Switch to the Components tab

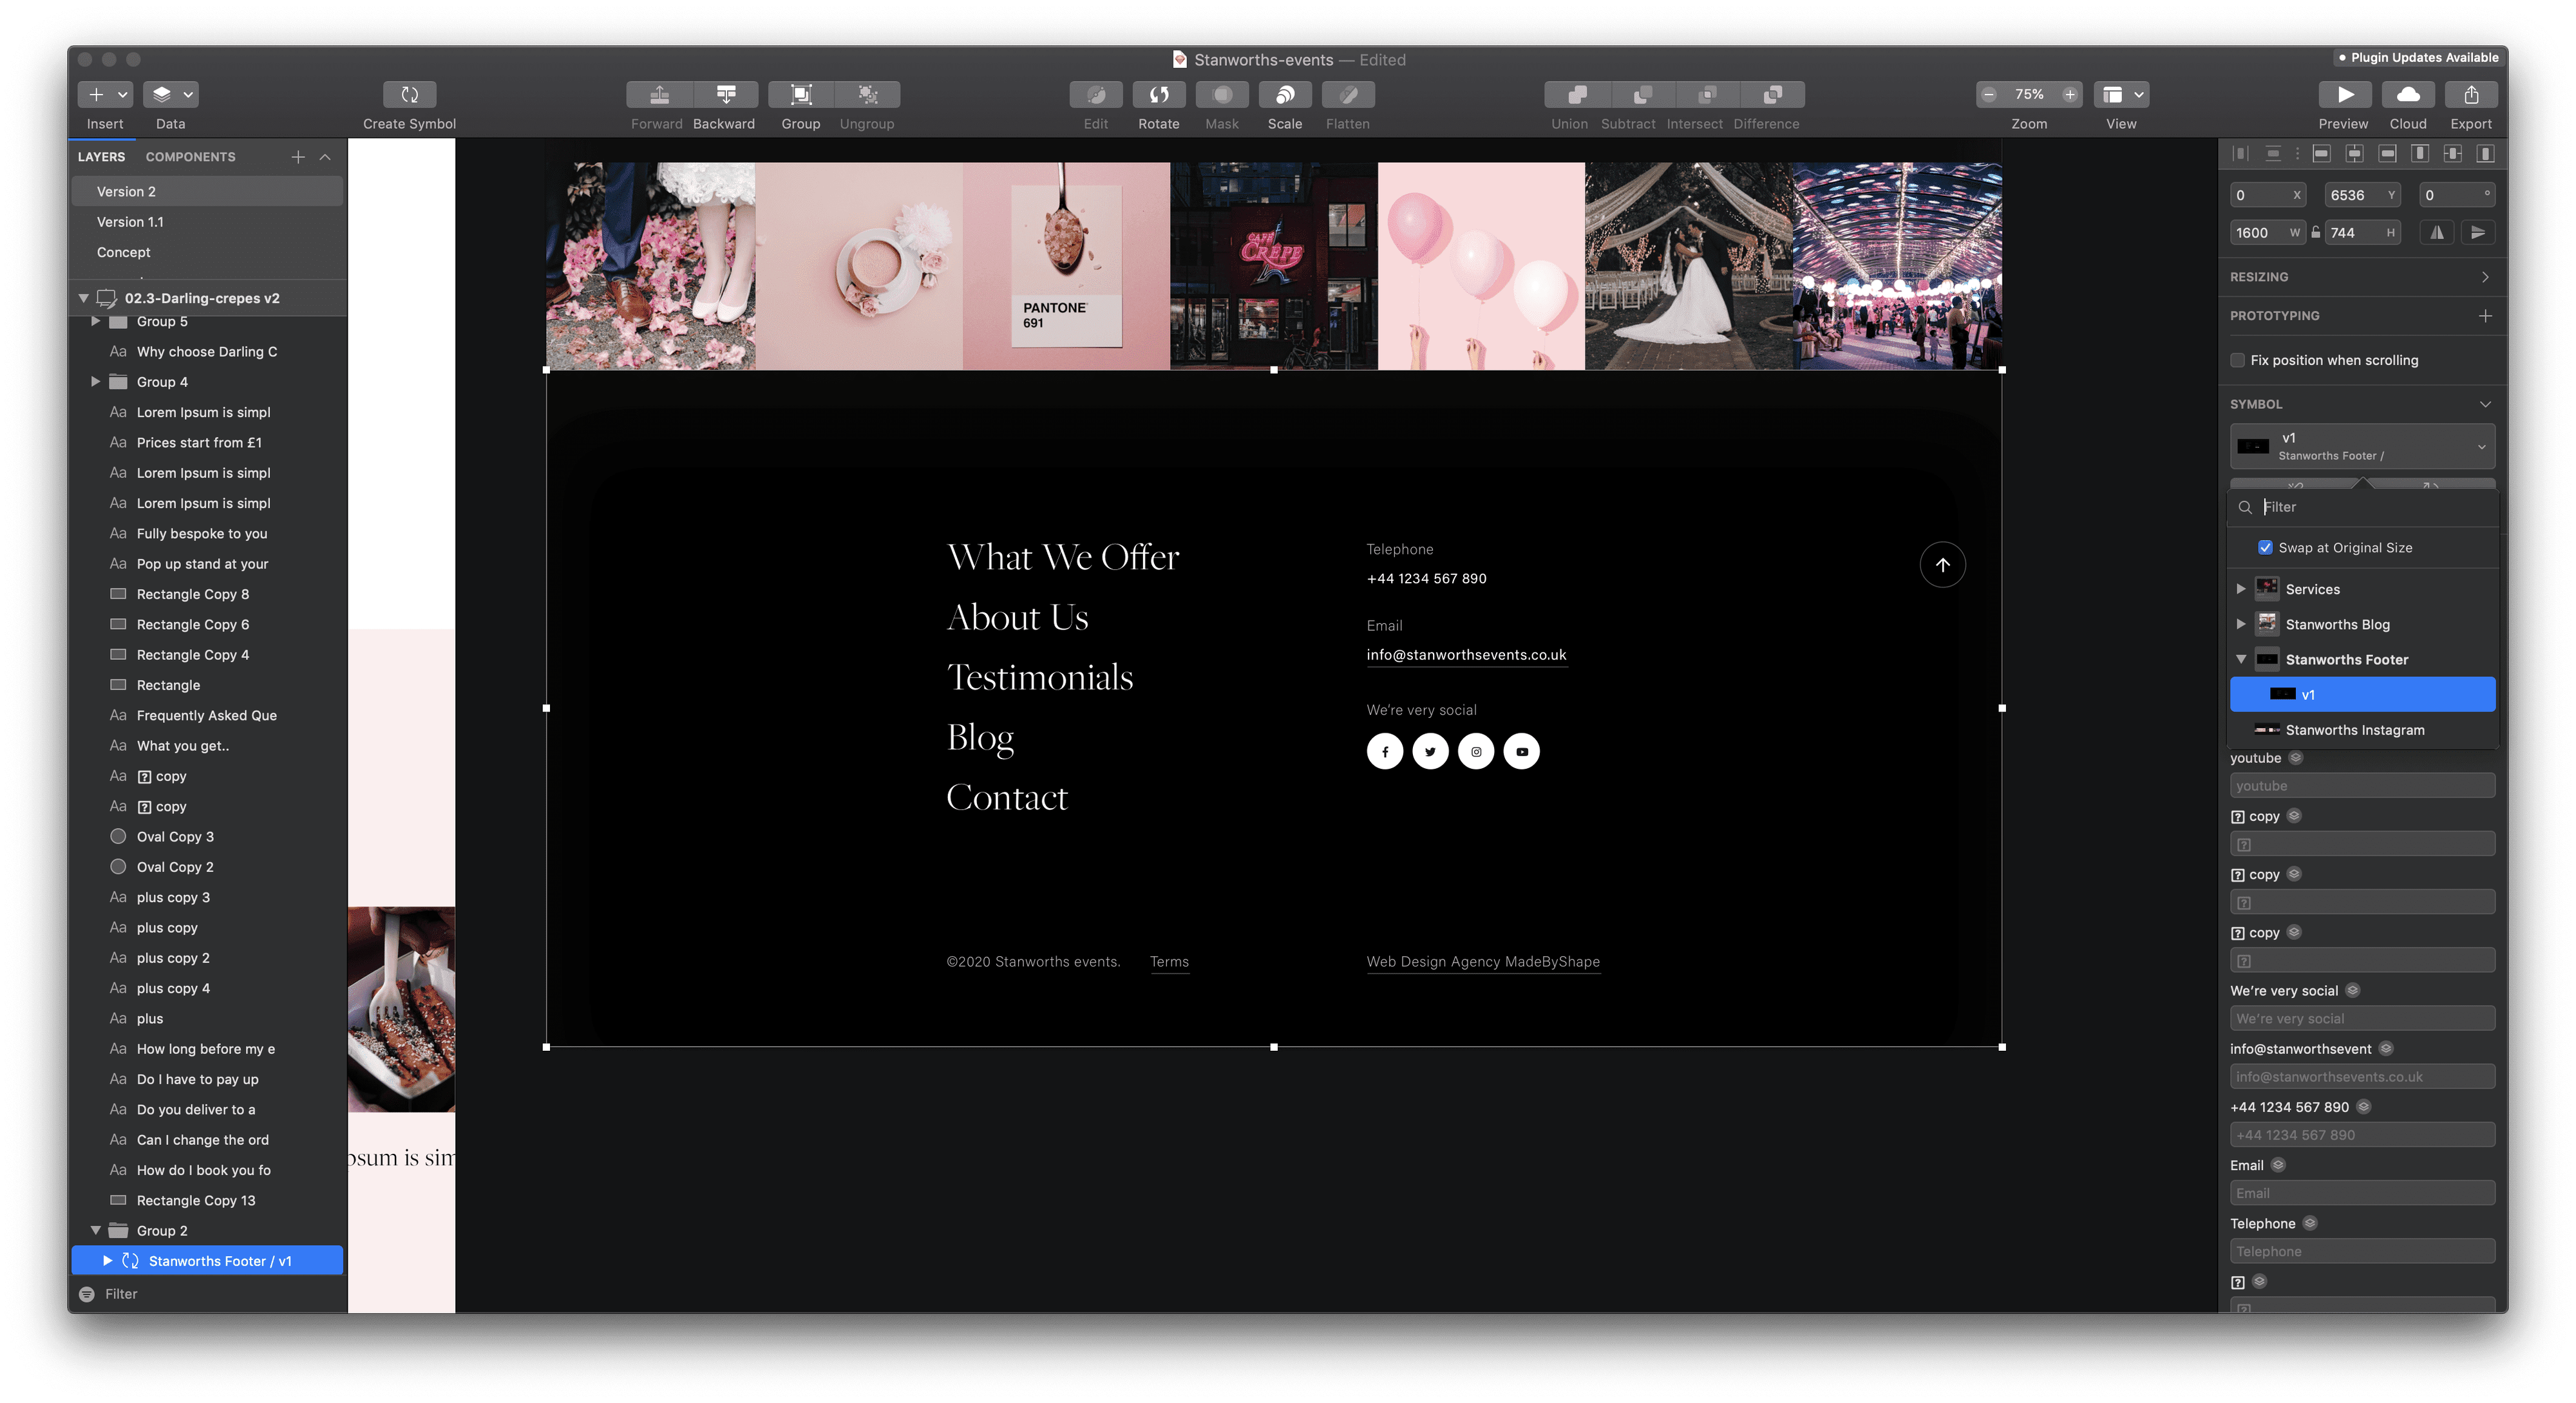(x=190, y=157)
